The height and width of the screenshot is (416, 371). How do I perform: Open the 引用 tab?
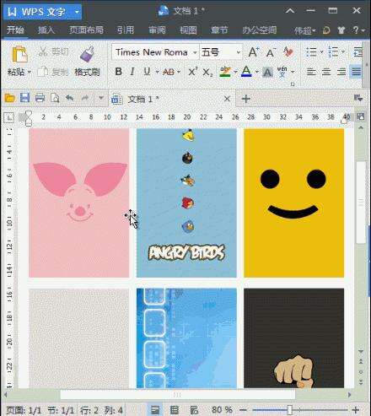[126, 30]
